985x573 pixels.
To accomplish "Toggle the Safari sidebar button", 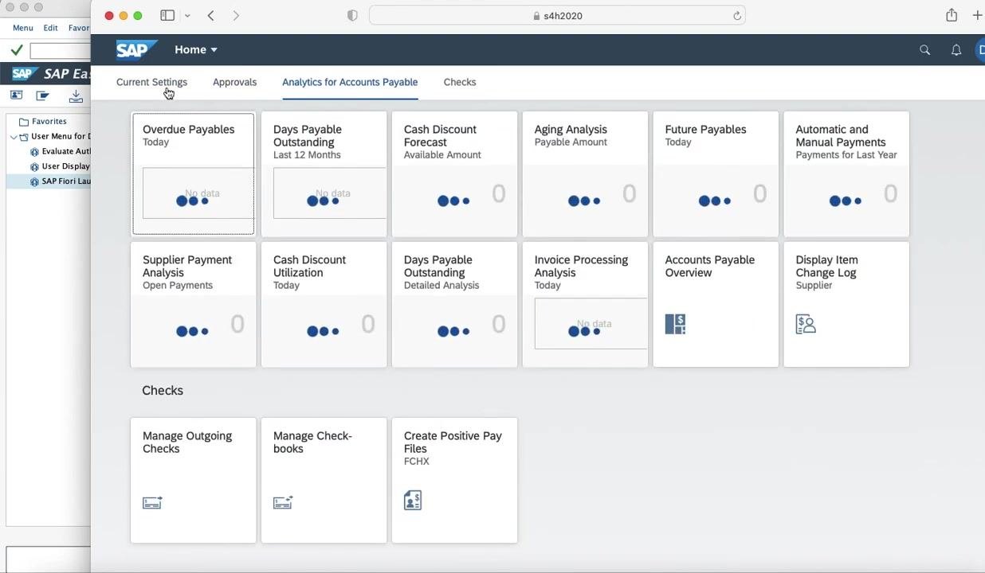I will (x=167, y=15).
